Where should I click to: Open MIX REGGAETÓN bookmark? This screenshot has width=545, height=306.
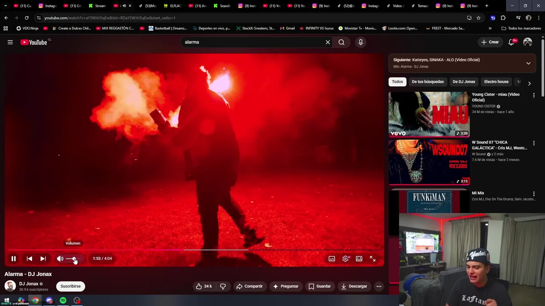115,28
